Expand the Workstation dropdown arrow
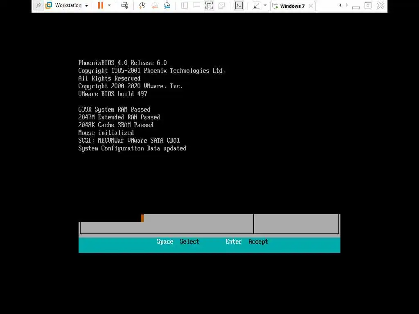The image size is (419, 314). (86, 6)
